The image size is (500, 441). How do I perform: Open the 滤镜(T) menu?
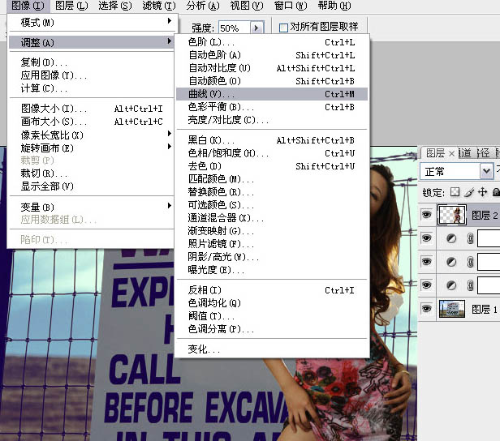click(152, 6)
